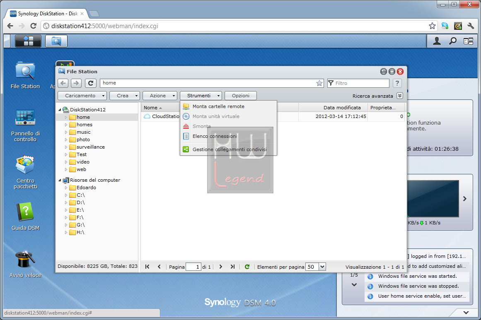The height and width of the screenshot is (320, 481).
Task: Select the CloudStation row in file list
Action: 273,116
